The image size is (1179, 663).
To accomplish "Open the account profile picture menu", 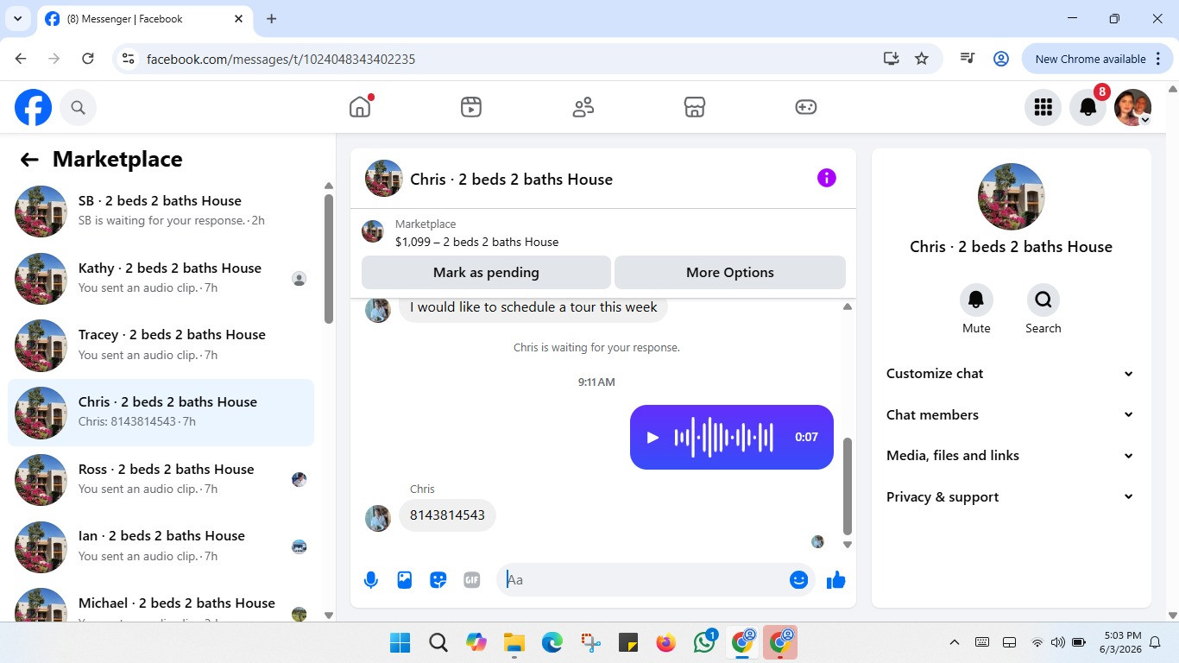I will point(1133,107).
